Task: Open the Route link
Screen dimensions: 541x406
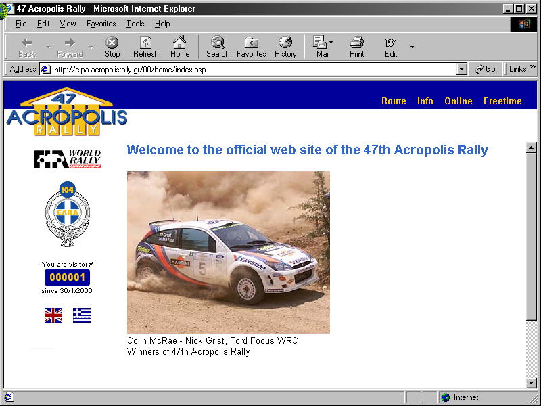Action: click(x=394, y=101)
